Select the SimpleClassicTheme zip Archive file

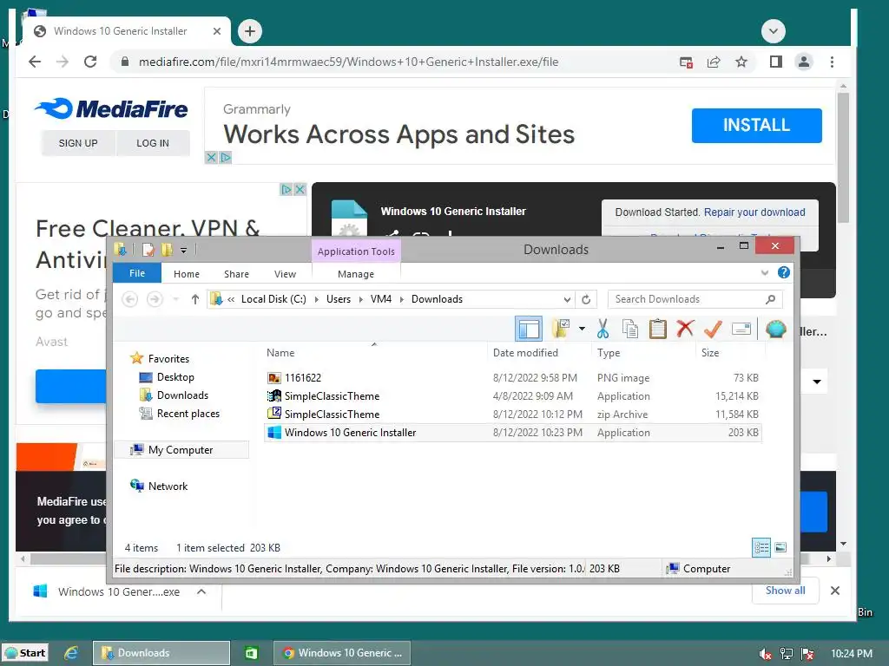point(512,414)
